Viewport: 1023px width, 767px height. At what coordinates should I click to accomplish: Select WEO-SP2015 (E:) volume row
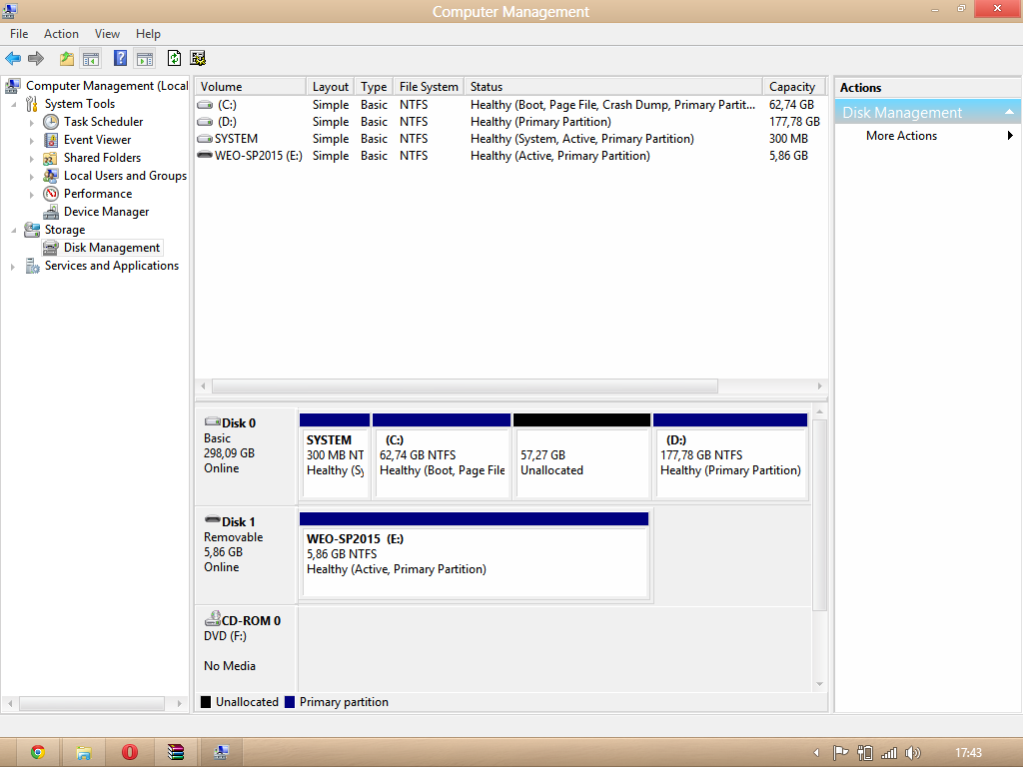tap(511, 155)
